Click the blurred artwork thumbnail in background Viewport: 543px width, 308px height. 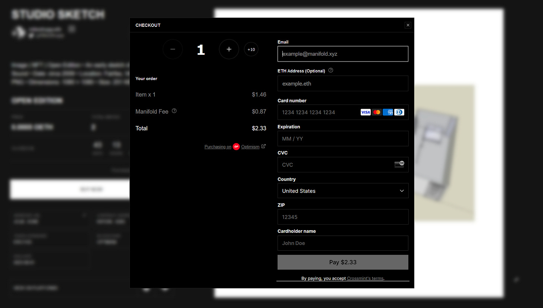click(x=444, y=153)
